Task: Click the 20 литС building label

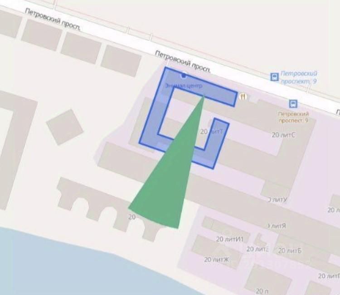Action: pyautogui.click(x=283, y=135)
